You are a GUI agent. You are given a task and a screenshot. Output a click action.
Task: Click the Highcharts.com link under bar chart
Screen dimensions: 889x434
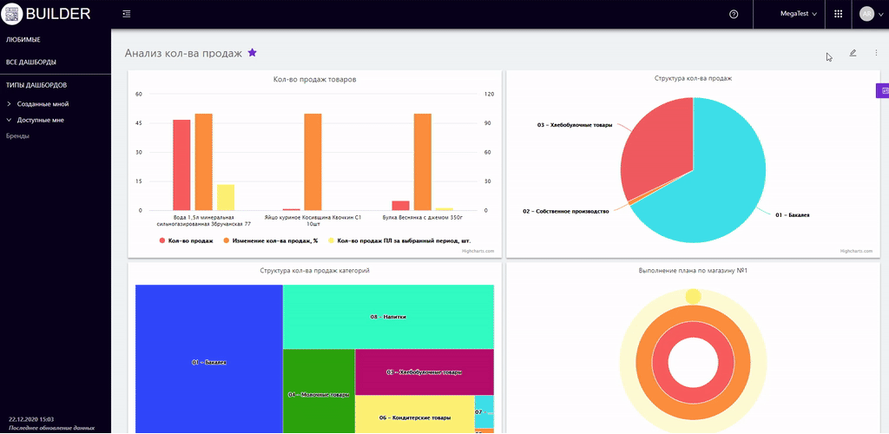pos(478,251)
